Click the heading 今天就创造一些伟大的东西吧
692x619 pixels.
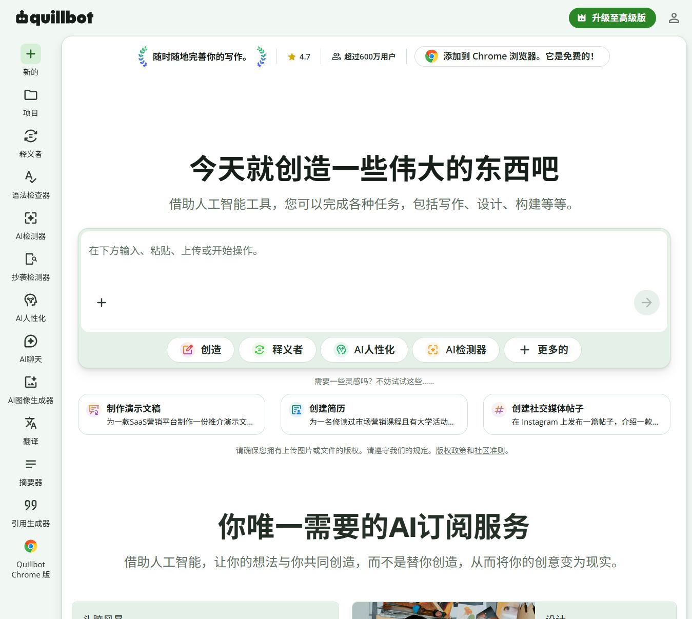pyautogui.click(x=374, y=169)
